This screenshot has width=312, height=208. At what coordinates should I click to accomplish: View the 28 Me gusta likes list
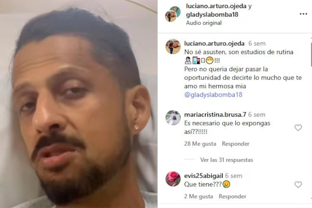pyautogui.click(x=200, y=144)
